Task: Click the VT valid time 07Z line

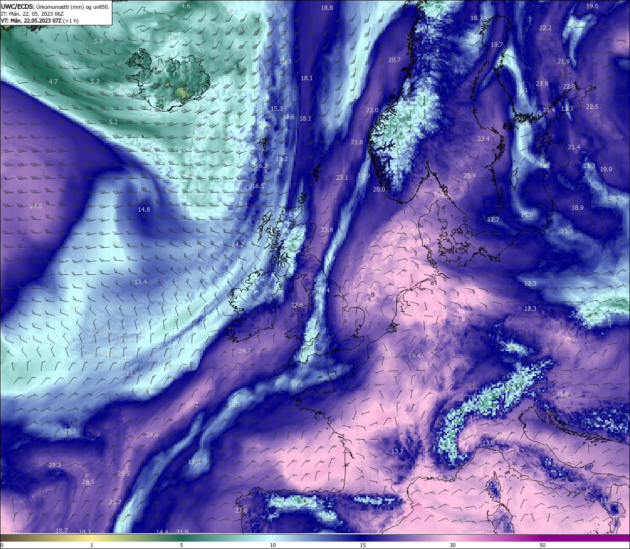Action: [40, 21]
